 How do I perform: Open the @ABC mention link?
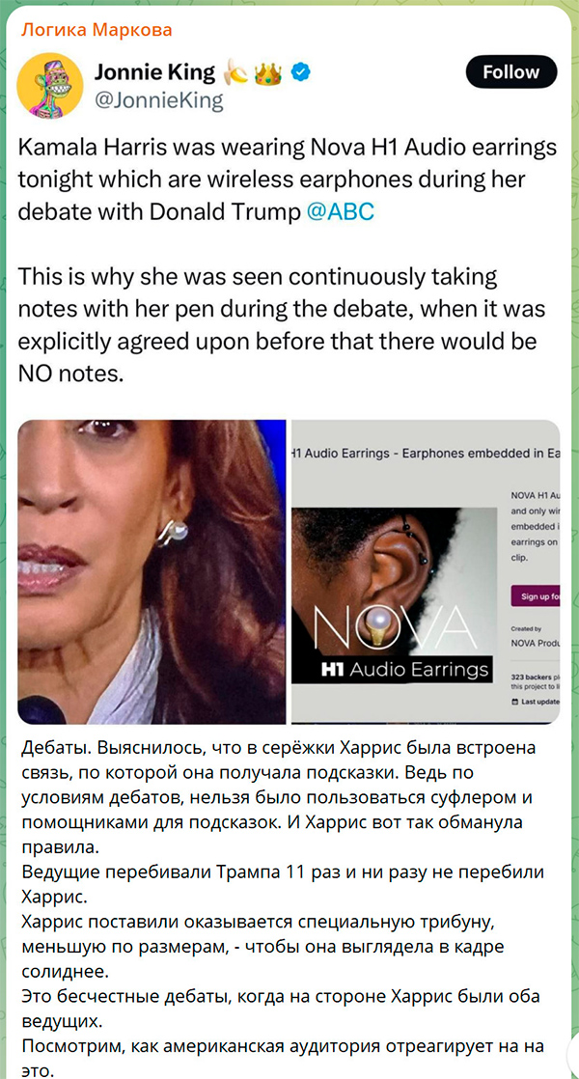tap(340, 211)
